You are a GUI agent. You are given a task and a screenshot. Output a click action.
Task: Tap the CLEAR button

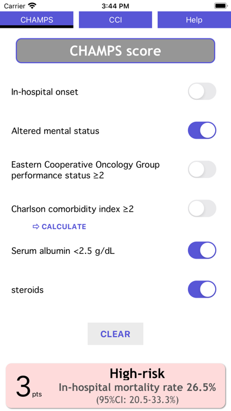115,334
